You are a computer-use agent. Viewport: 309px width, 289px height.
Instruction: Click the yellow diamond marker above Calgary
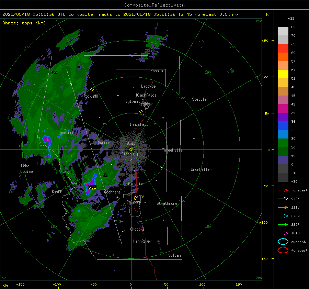pyautogui.click(x=136, y=198)
